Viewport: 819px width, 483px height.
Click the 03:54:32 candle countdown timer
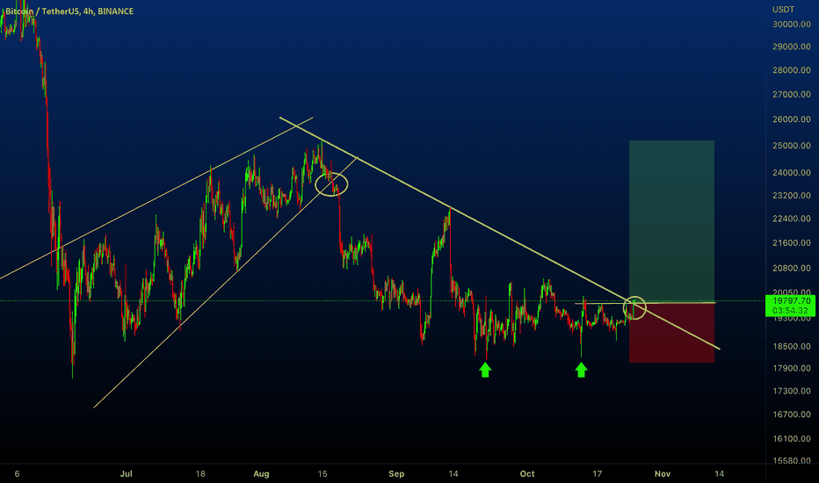(x=791, y=311)
